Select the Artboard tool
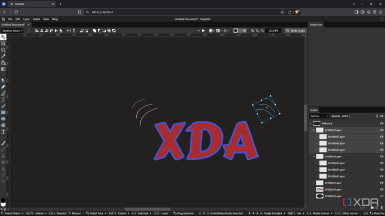This screenshot has width=385, height=216. [x=3, y=43]
